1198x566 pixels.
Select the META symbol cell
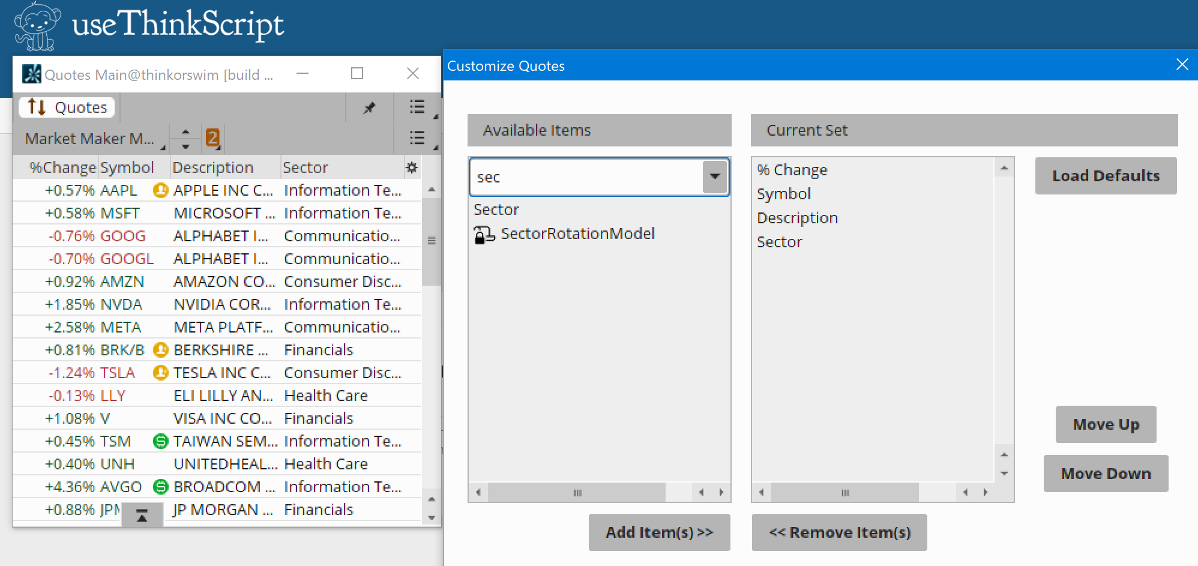tap(121, 327)
